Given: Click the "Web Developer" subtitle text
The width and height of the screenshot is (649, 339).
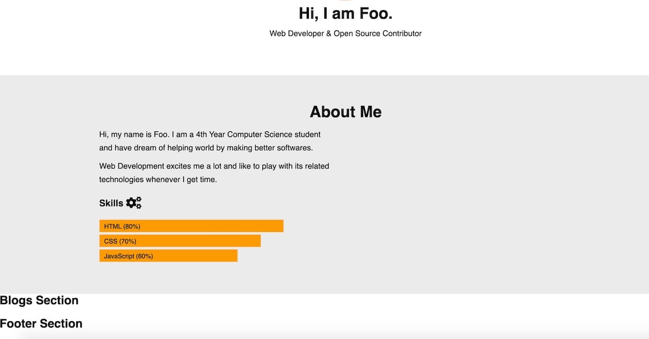Looking at the screenshot, I should pyautogui.click(x=296, y=33).
